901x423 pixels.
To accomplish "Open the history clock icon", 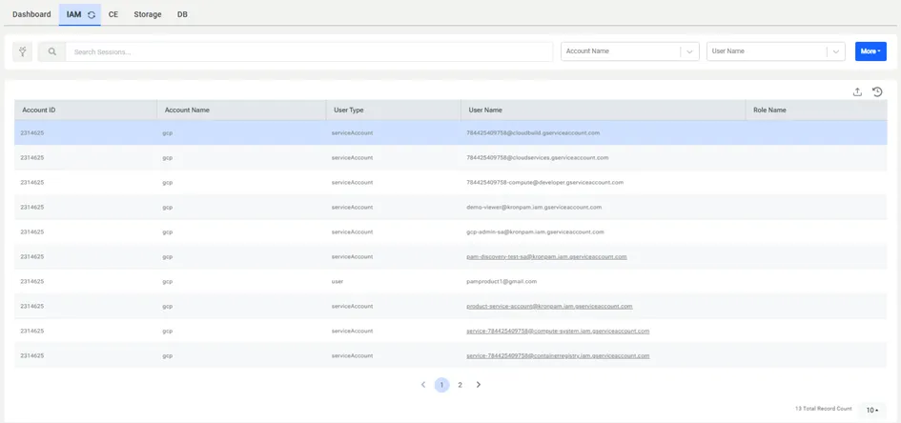I will (x=877, y=91).
